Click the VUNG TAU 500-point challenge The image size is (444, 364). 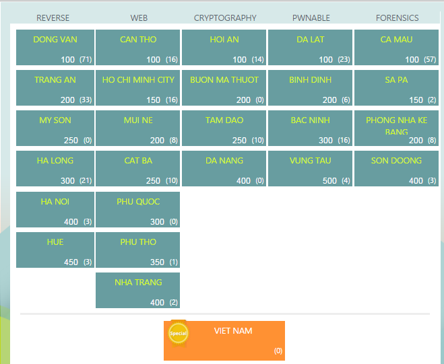pyautogui.click(x=311, y=169)
